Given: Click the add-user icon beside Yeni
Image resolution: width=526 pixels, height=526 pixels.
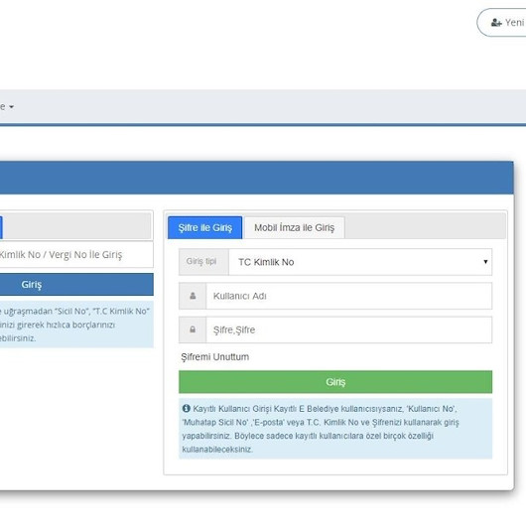Looking at the screenshot, I should click(496, 23).
